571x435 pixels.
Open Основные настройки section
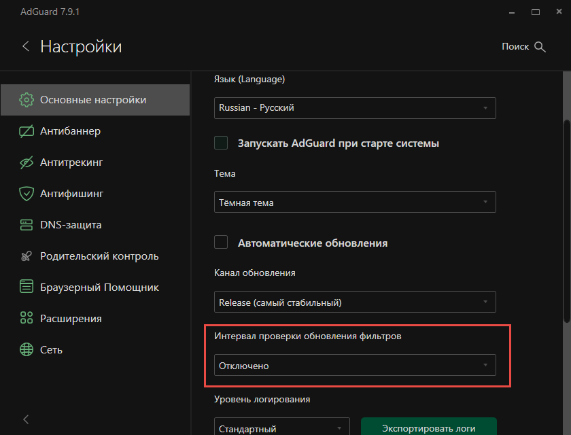coord(95,100)
